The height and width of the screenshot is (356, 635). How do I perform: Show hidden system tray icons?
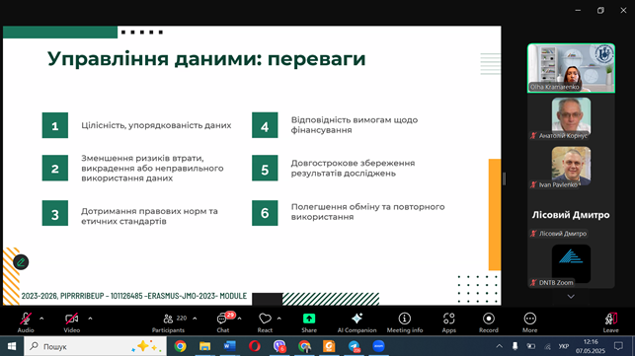(500, 346)
